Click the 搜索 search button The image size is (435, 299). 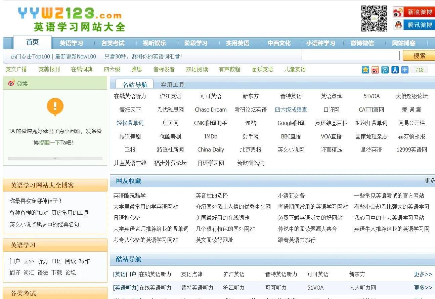pos(419,55)
